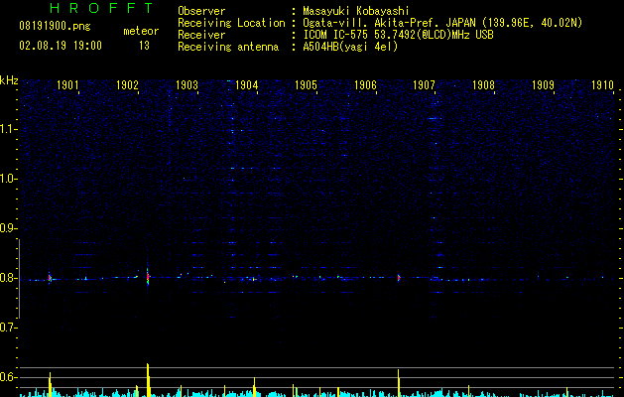Viewport: 624px width, 397px height.
Task: Click the meteor echo between 1906 and 1907
Action: [399, 278]
